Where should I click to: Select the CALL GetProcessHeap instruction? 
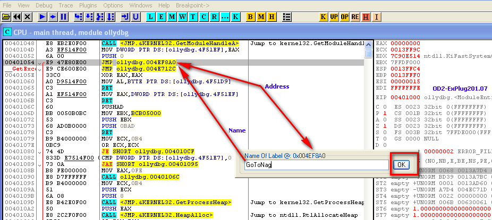tap(167, 203)
